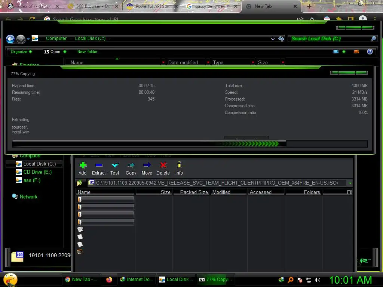Open the dropdown next to Open

tap(65, 52)
